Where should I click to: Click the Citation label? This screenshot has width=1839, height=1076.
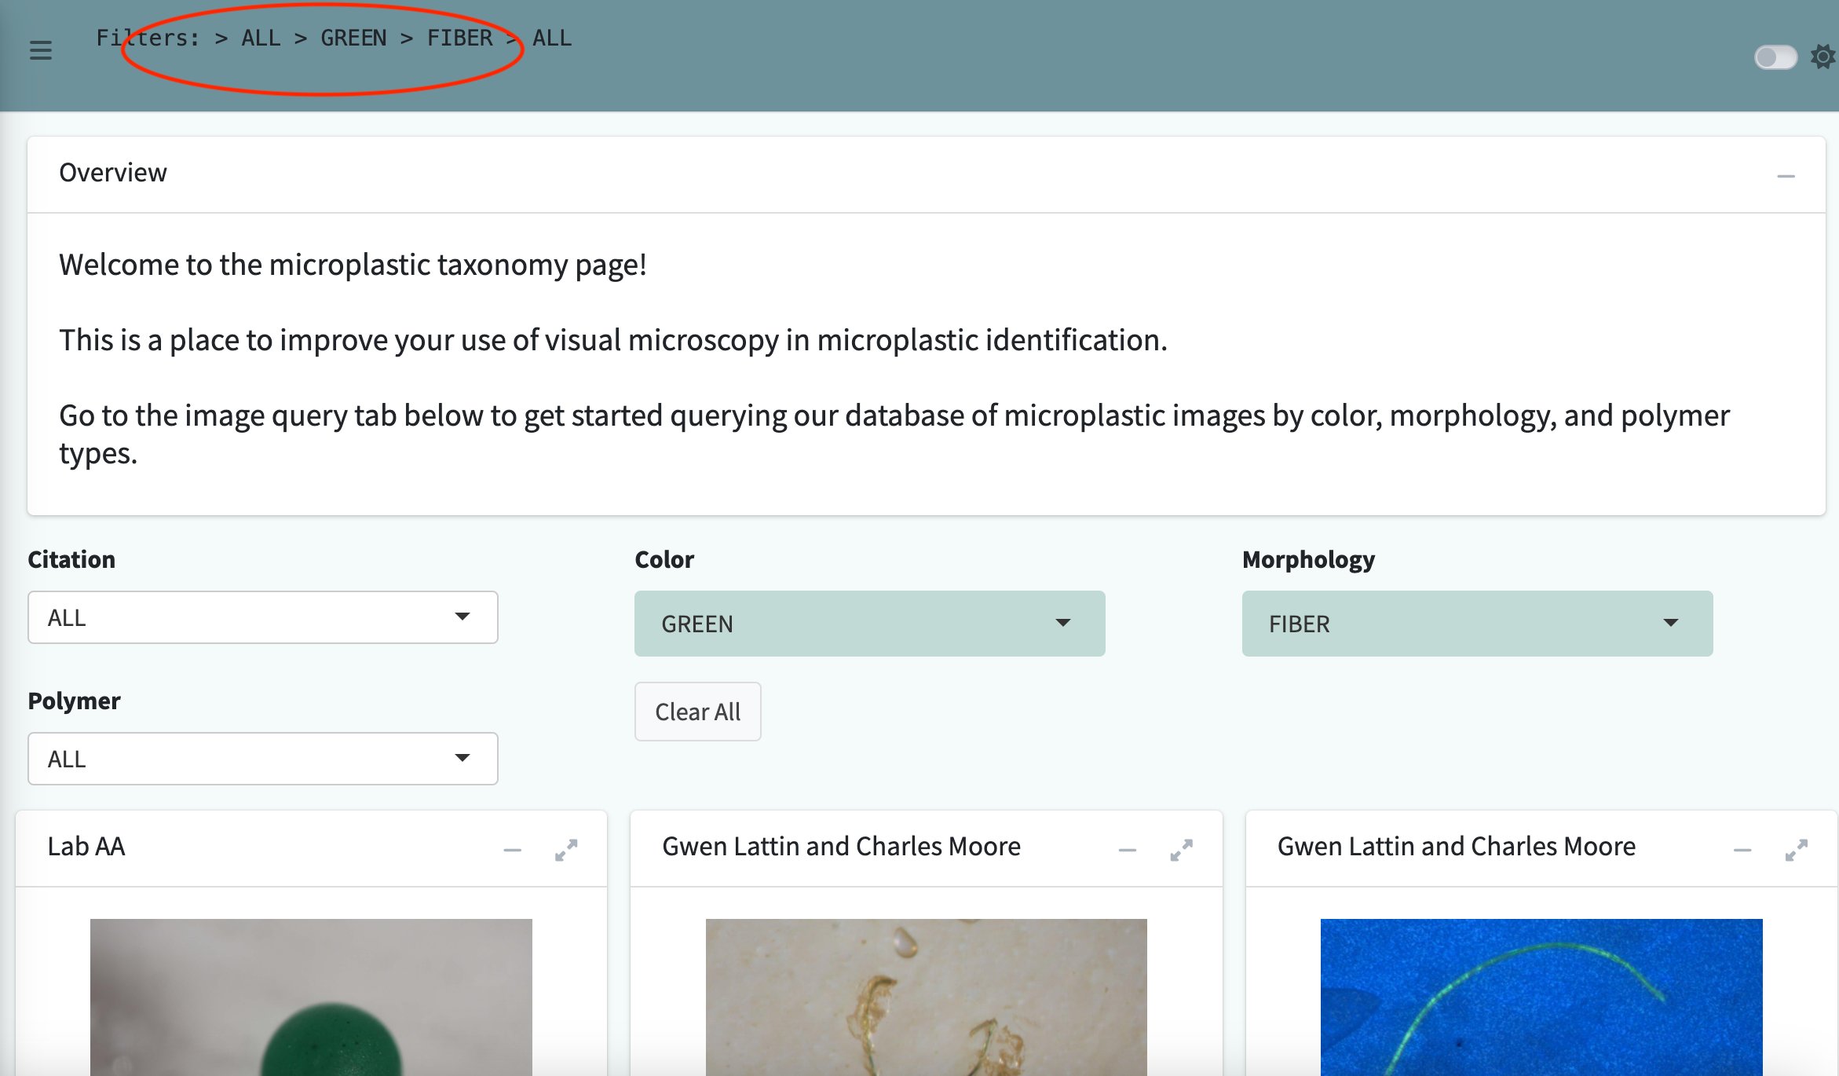tap(71, 559)
